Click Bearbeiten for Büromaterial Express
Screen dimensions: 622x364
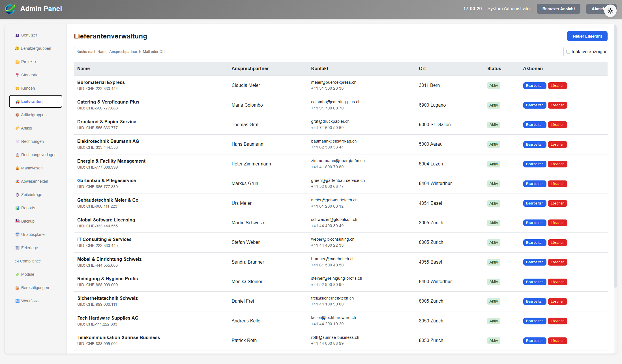pyautogui.click(x=534, y=86)
